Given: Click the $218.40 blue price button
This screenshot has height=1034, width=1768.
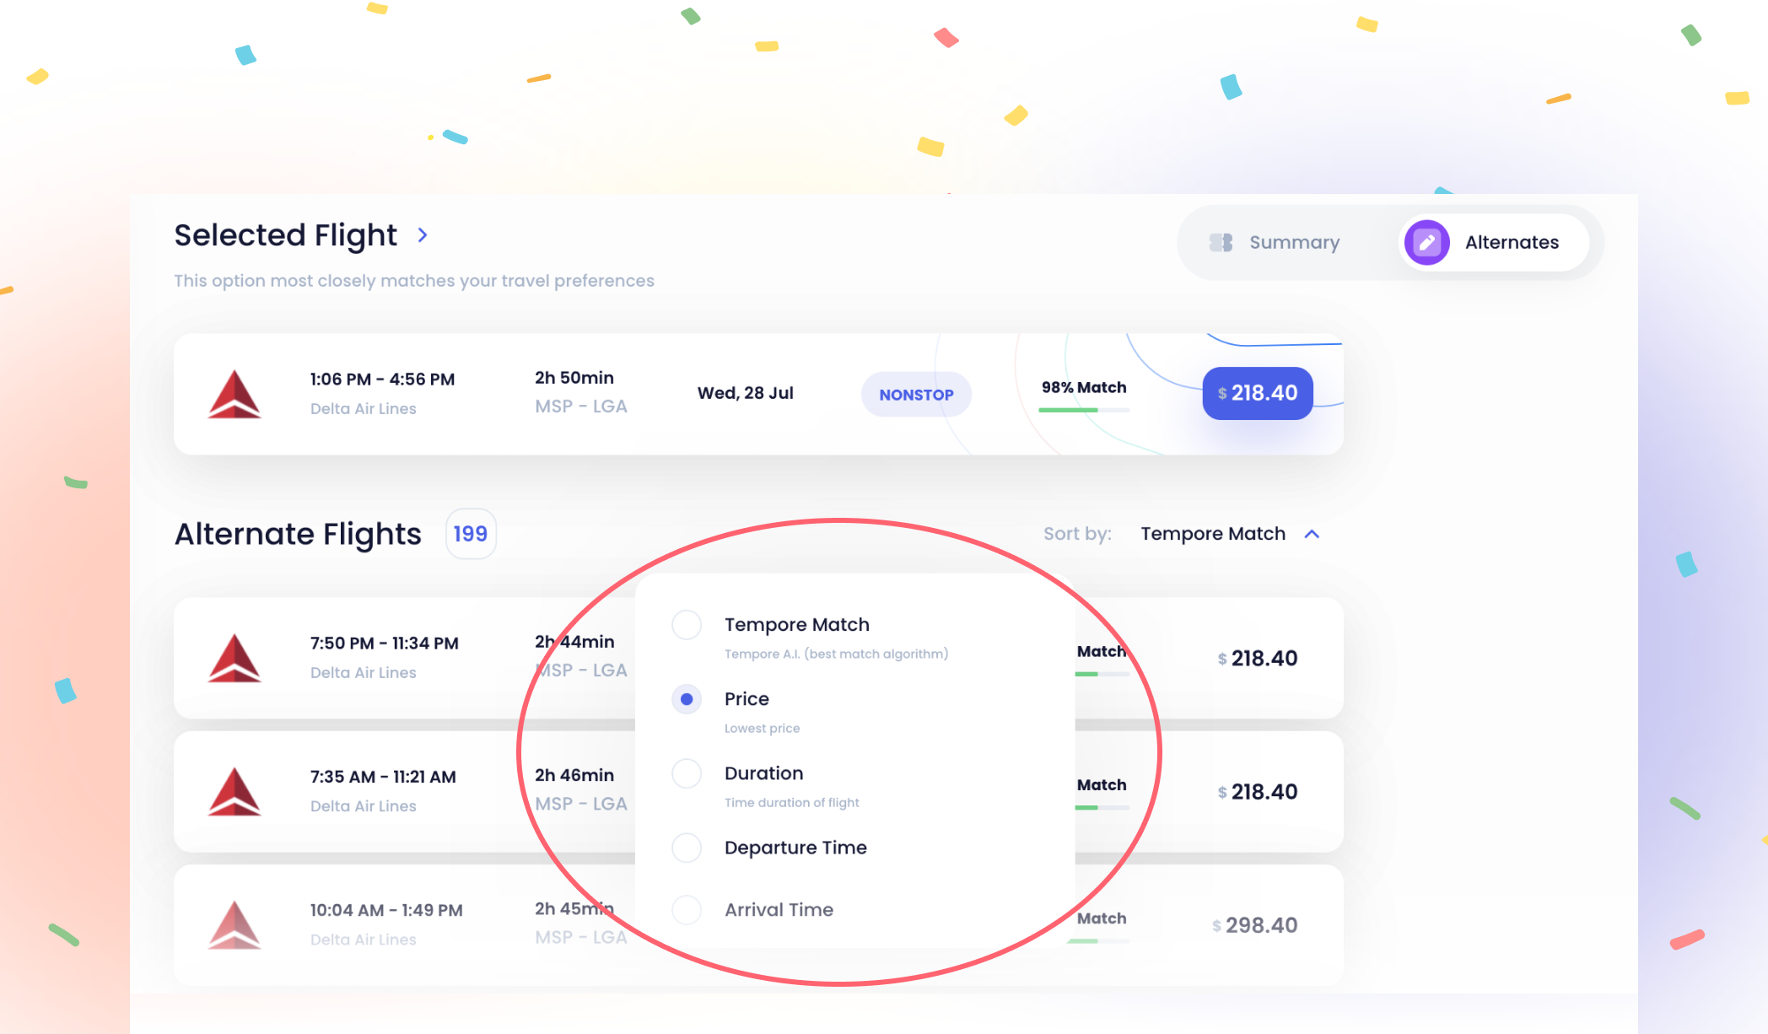Looking at the screenshot, I should point(1258,393).
